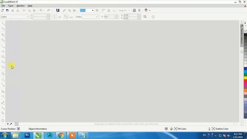This screenshot has width=247, height=139.
Task: Click the Export icon in the toolbar
Action: pyautogui.click(x=69, y=10)
